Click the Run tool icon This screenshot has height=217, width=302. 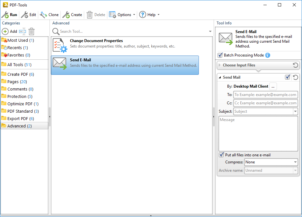click(x=5, y=15)
